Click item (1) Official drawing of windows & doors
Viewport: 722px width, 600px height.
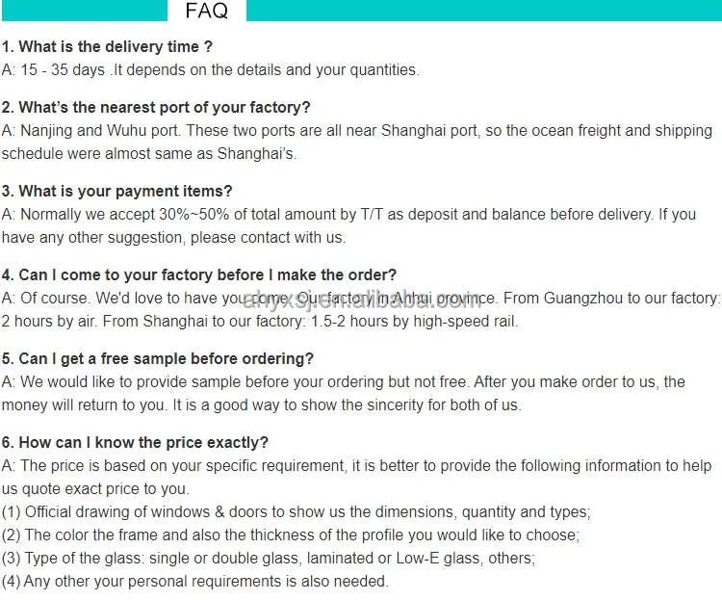coord(296,511)
